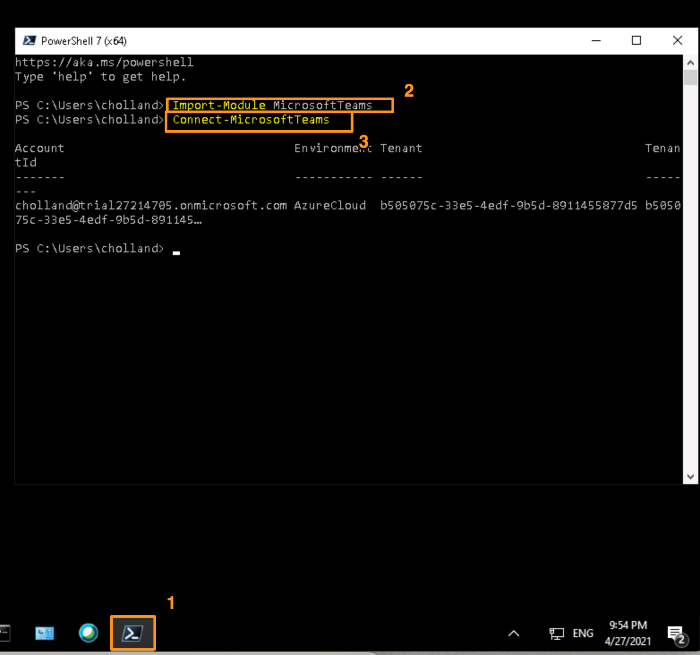Open the globe browser taskbar icon
This screenshot has height=655, width=700.
point(88,633)
